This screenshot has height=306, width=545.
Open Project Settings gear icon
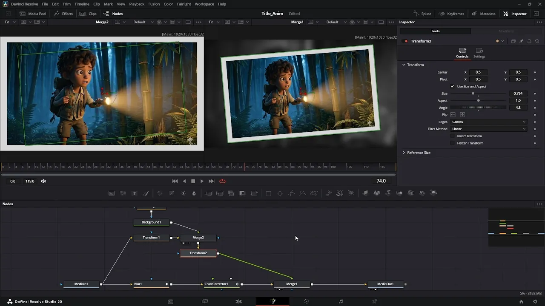pos(535,301)
